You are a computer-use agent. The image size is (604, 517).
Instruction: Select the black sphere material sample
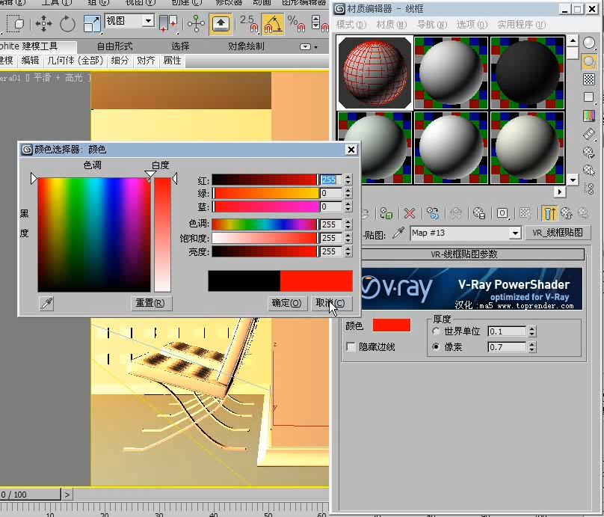point(527,73)
